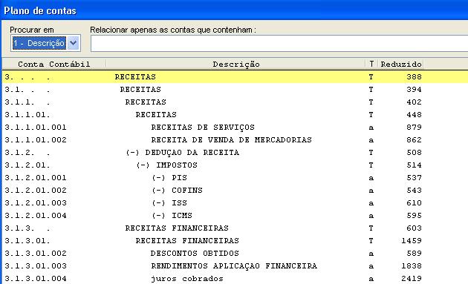The height and width of the screenshot is (284, 468).
Task: Click reduced code 537
Action: tap(414, 178)
